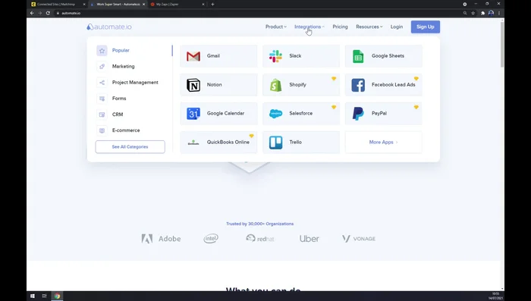Click the Popular star icon

pyautogui.click(x=102, y=51)
